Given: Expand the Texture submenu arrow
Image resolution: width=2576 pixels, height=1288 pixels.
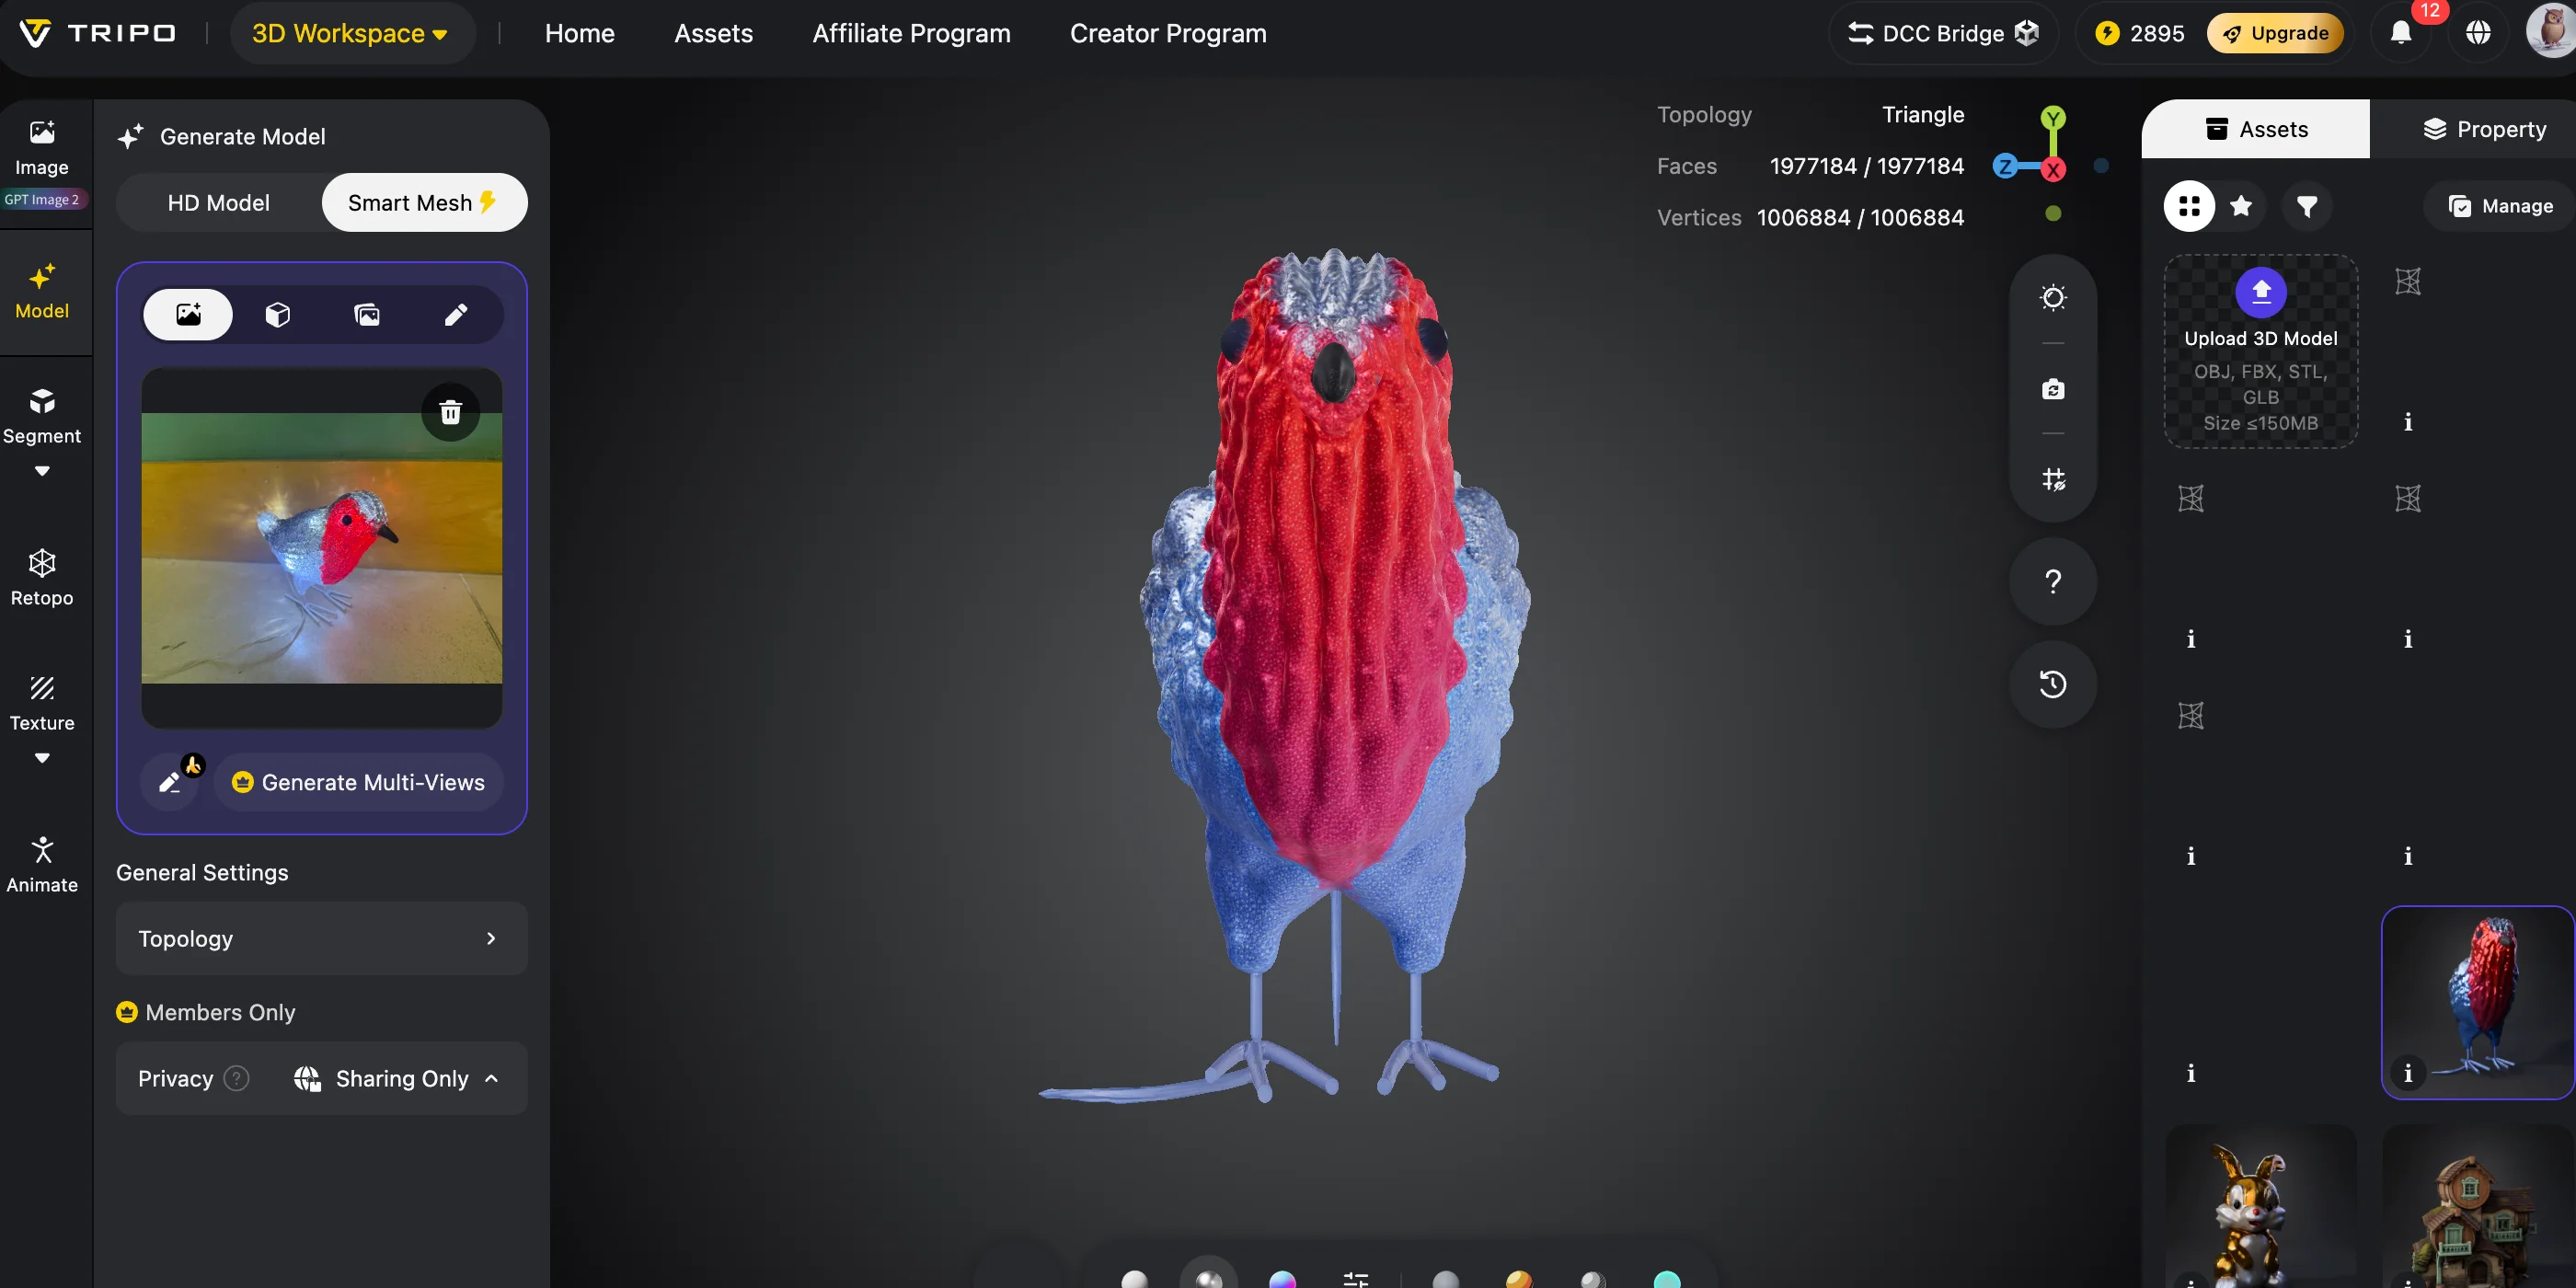Looking at the screenshot, I should (x=41, y=758).
